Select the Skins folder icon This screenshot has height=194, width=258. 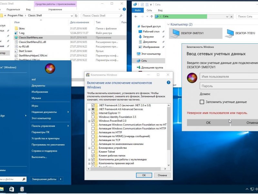(16, 28)
